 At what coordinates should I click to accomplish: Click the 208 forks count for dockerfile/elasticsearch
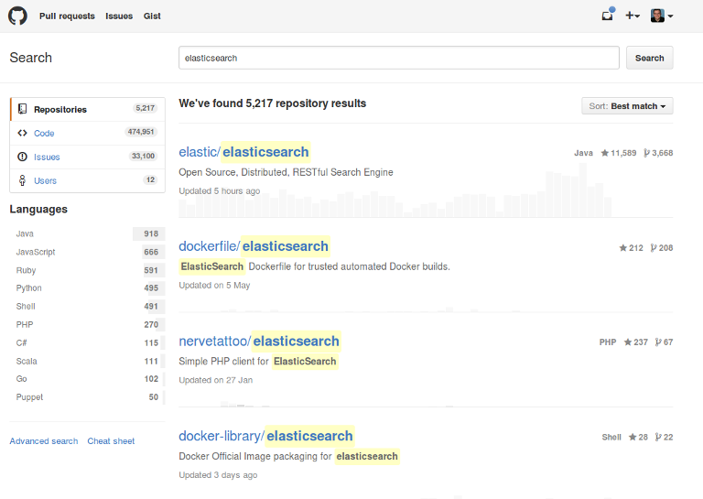point(662,248)
